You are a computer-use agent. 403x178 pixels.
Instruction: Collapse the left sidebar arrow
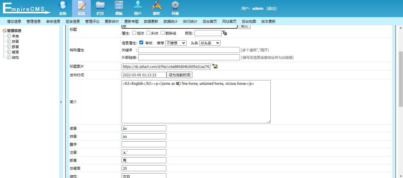point(61,102)
